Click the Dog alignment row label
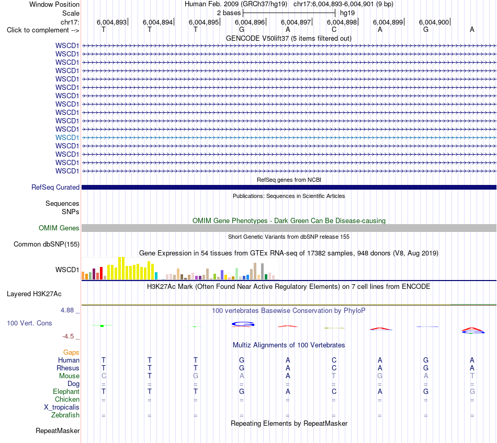This screenshot has width=497, height=443. (x=73, y=384)
